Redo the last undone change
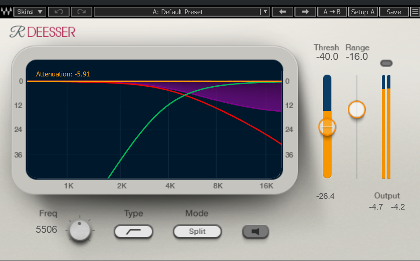This screenshot has height=261, width=420. [82, 12]
